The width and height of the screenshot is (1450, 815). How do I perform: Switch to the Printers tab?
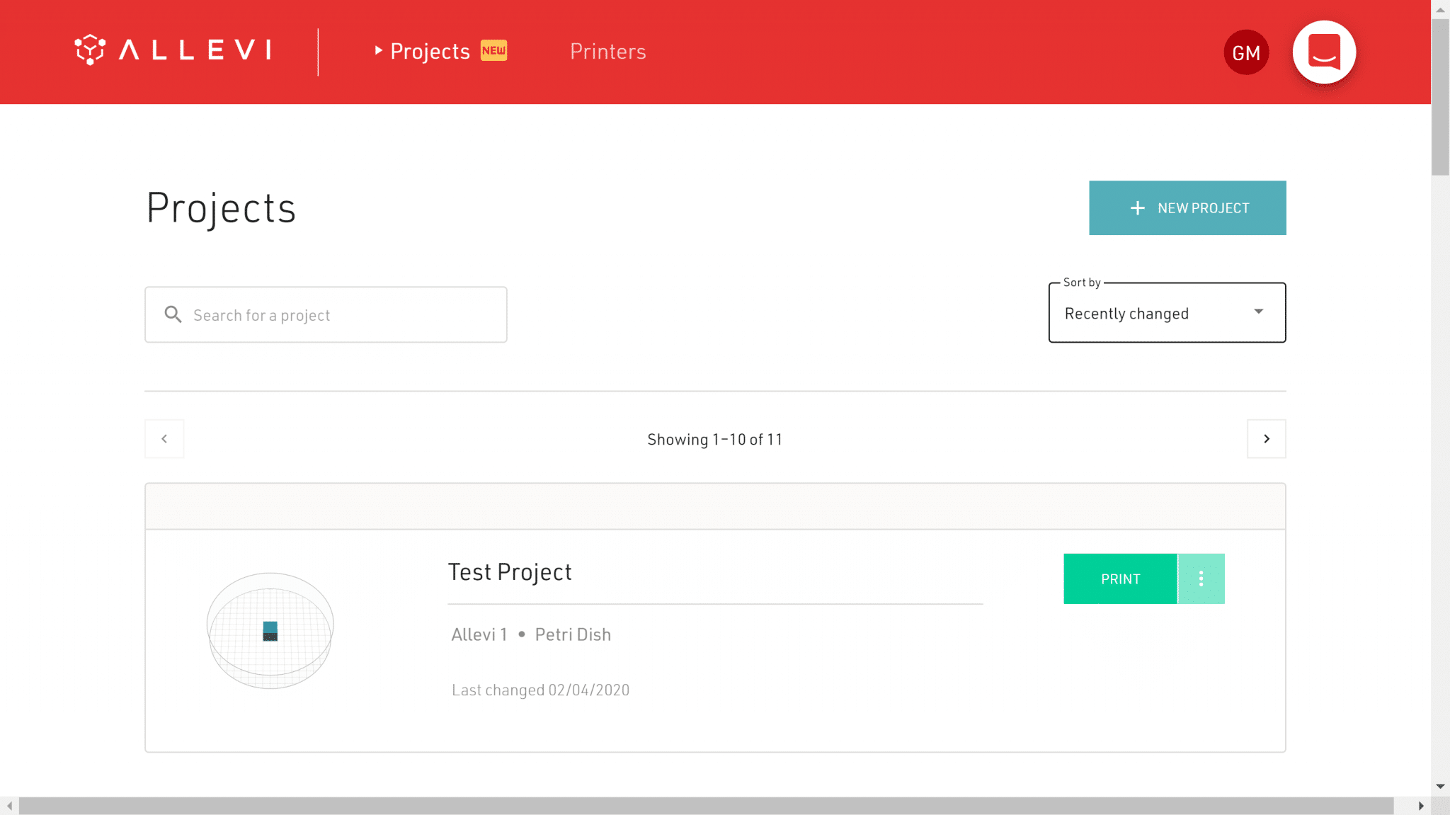pyautogui.click(x=607, y=52)
